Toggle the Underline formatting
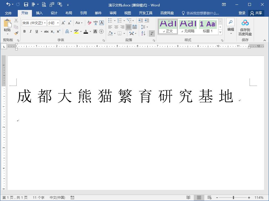This screenshot has width=269, height=201. tap(36, 32)
